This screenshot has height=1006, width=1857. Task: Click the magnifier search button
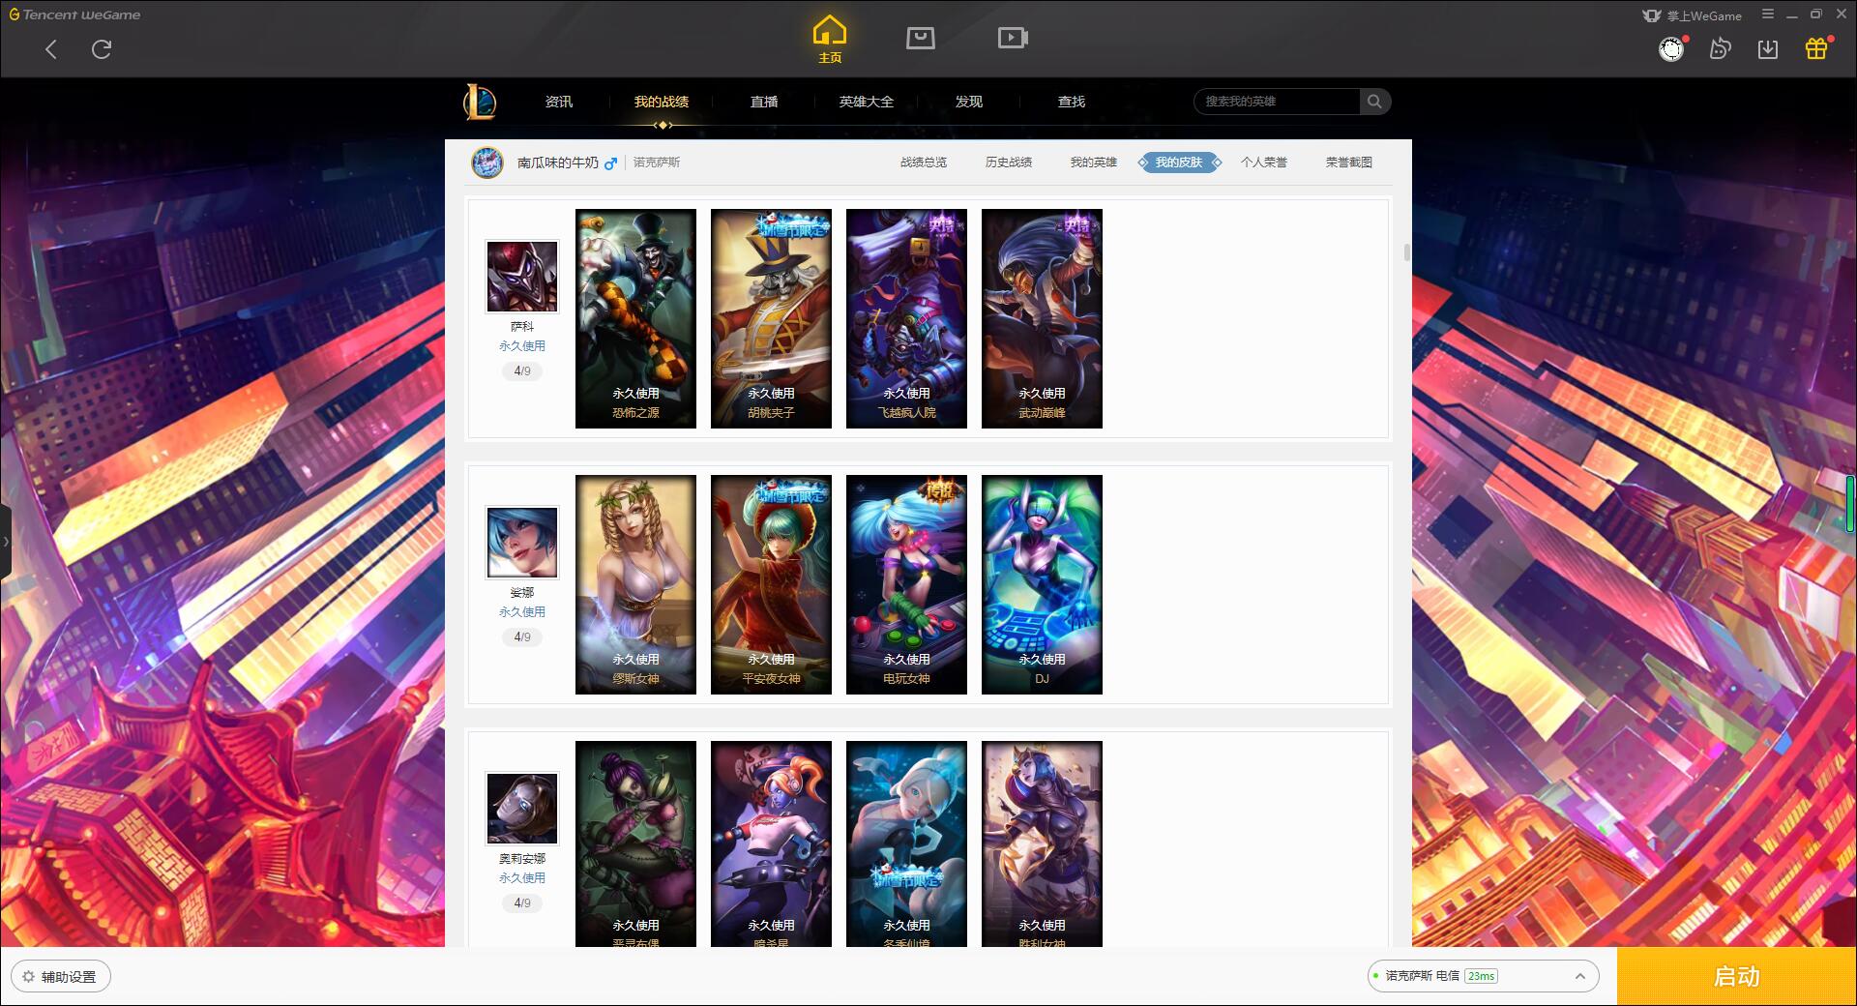click(x=1374, y=102)
